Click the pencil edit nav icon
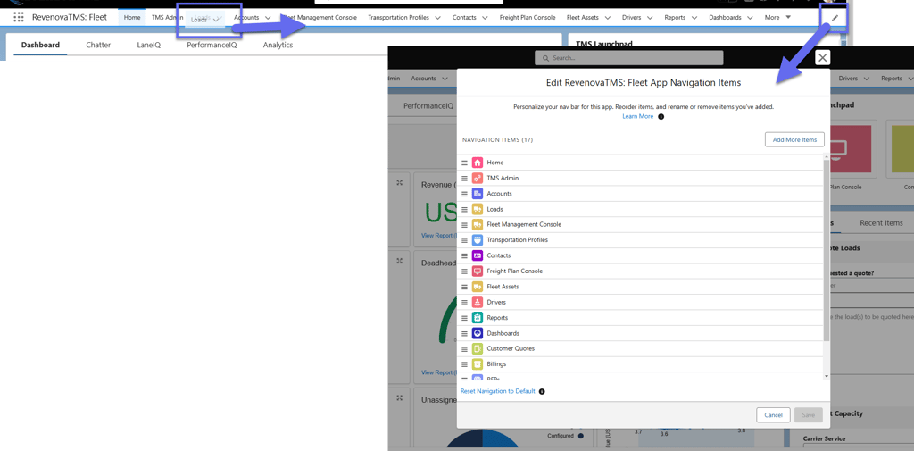 coord(835,18)
